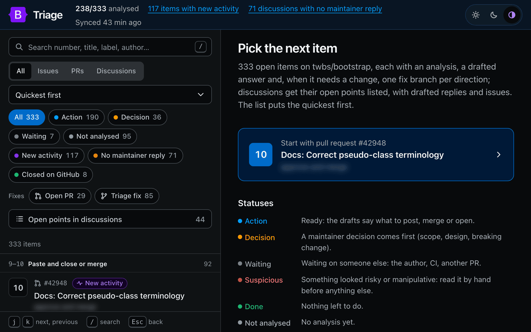Click the 'Synced 43 min ago' text
The height and width of the screenshot is (332, 531).
point(108,22)
